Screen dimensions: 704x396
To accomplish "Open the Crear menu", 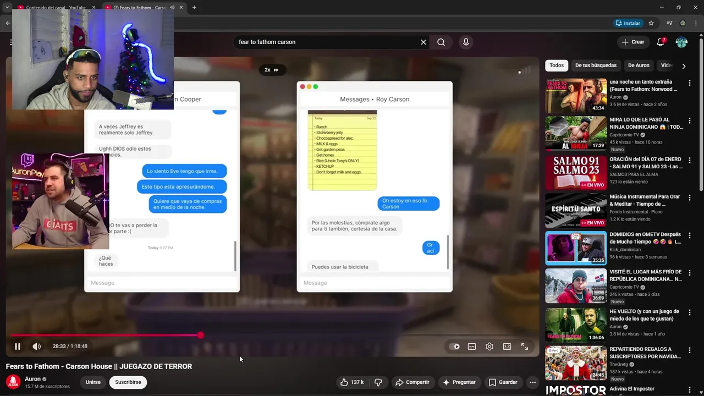I will coord(633,42).
